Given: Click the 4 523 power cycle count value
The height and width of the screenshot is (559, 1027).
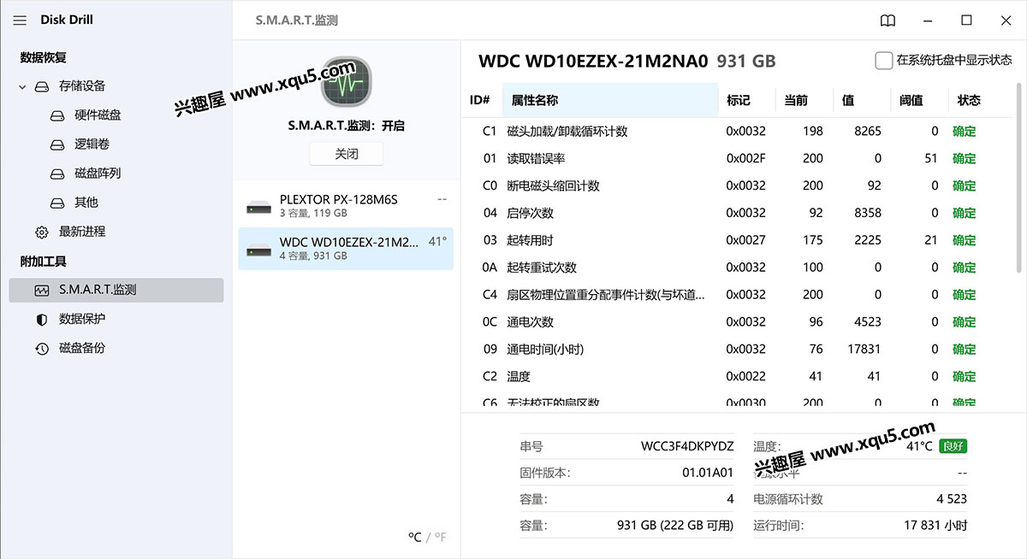Looking at the screenshot, I should [x=952, y=499].
